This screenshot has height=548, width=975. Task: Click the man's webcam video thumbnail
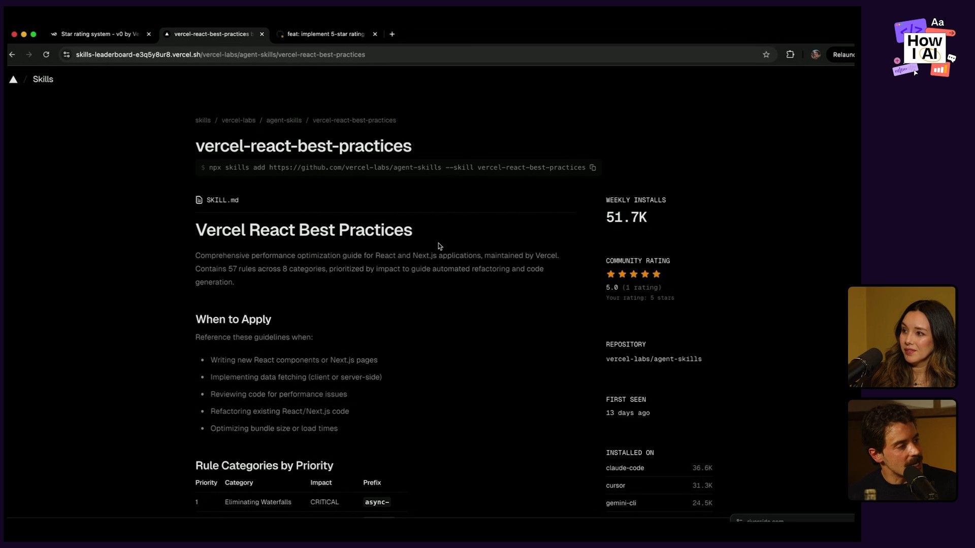(x=902, y=450)
